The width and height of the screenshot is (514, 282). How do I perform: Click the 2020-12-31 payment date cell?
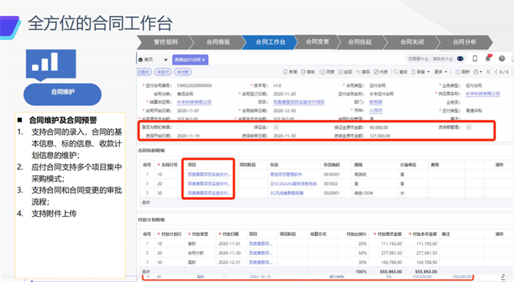tap(229, 262)
